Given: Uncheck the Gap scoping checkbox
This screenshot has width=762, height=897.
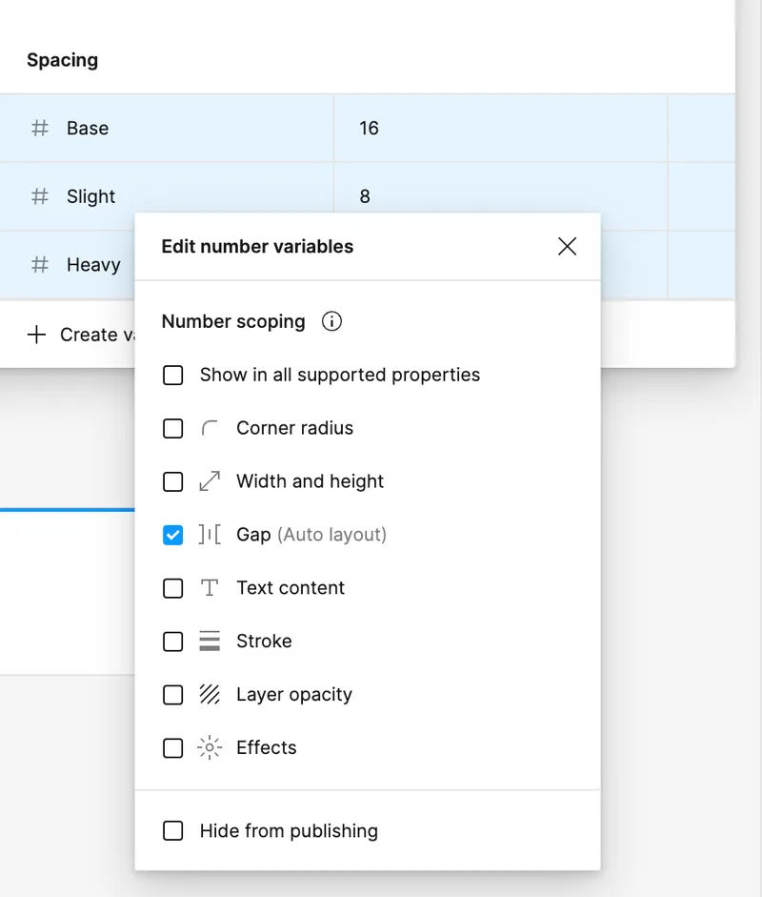Looking at the screenshot, I should tap(172, 535).
